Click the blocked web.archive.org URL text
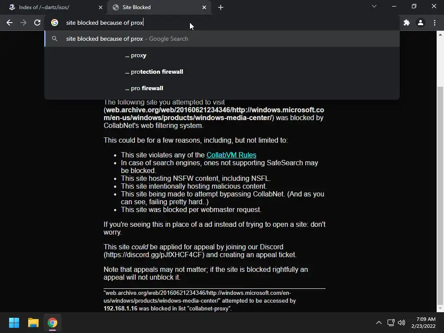Viewport: 444px width, 333px height. pos(214,114)
